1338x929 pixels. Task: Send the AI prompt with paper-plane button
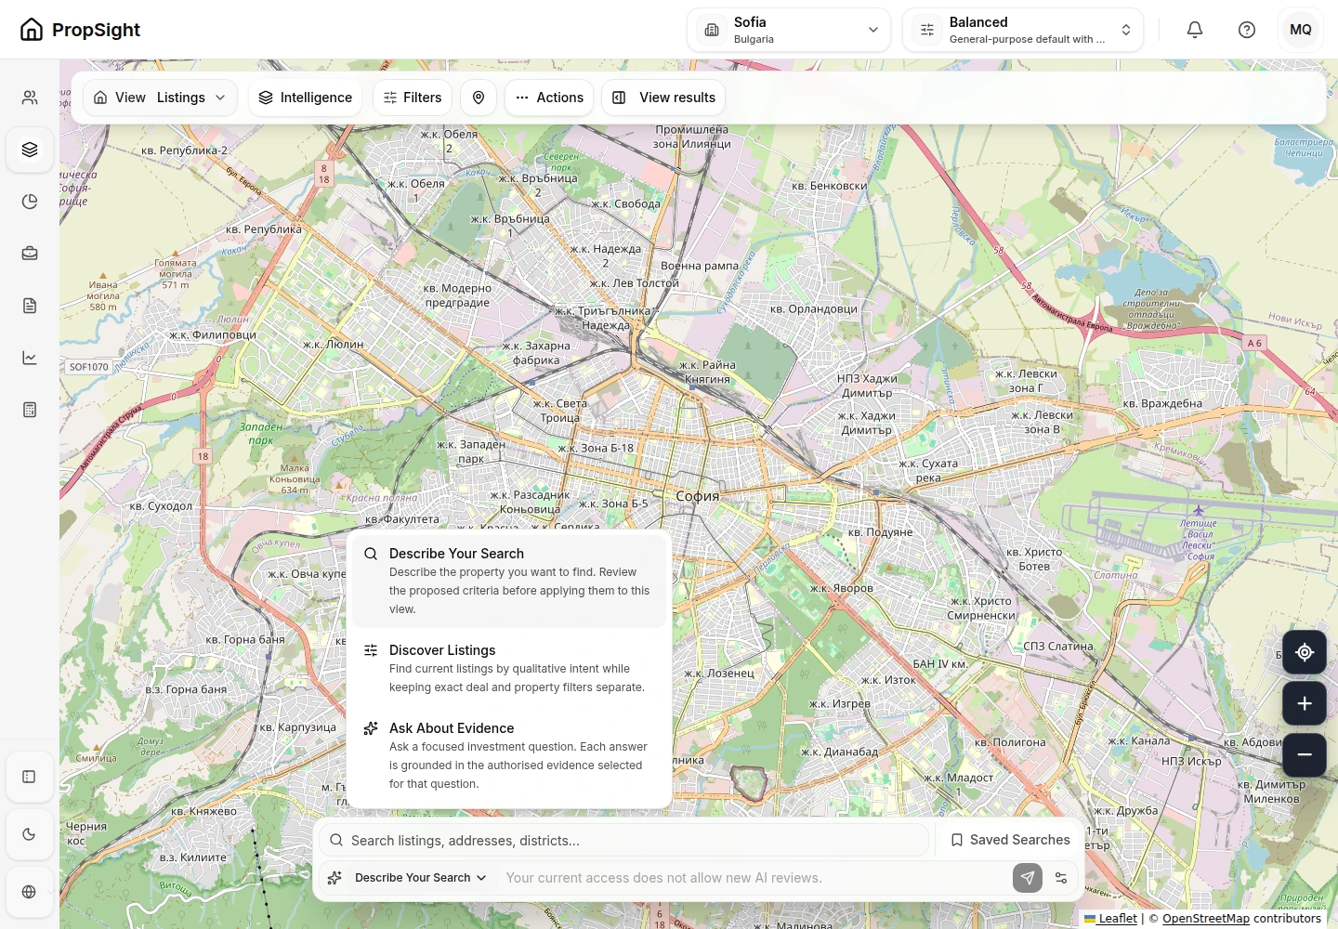coord(1028,878)
